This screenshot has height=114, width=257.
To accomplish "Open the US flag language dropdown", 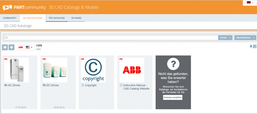I will 30,47.
